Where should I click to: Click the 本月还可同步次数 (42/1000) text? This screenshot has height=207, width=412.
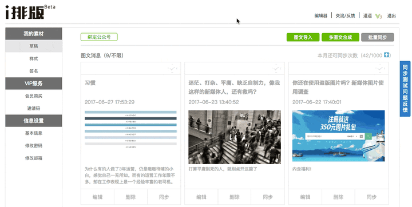(x=350, y=55)
